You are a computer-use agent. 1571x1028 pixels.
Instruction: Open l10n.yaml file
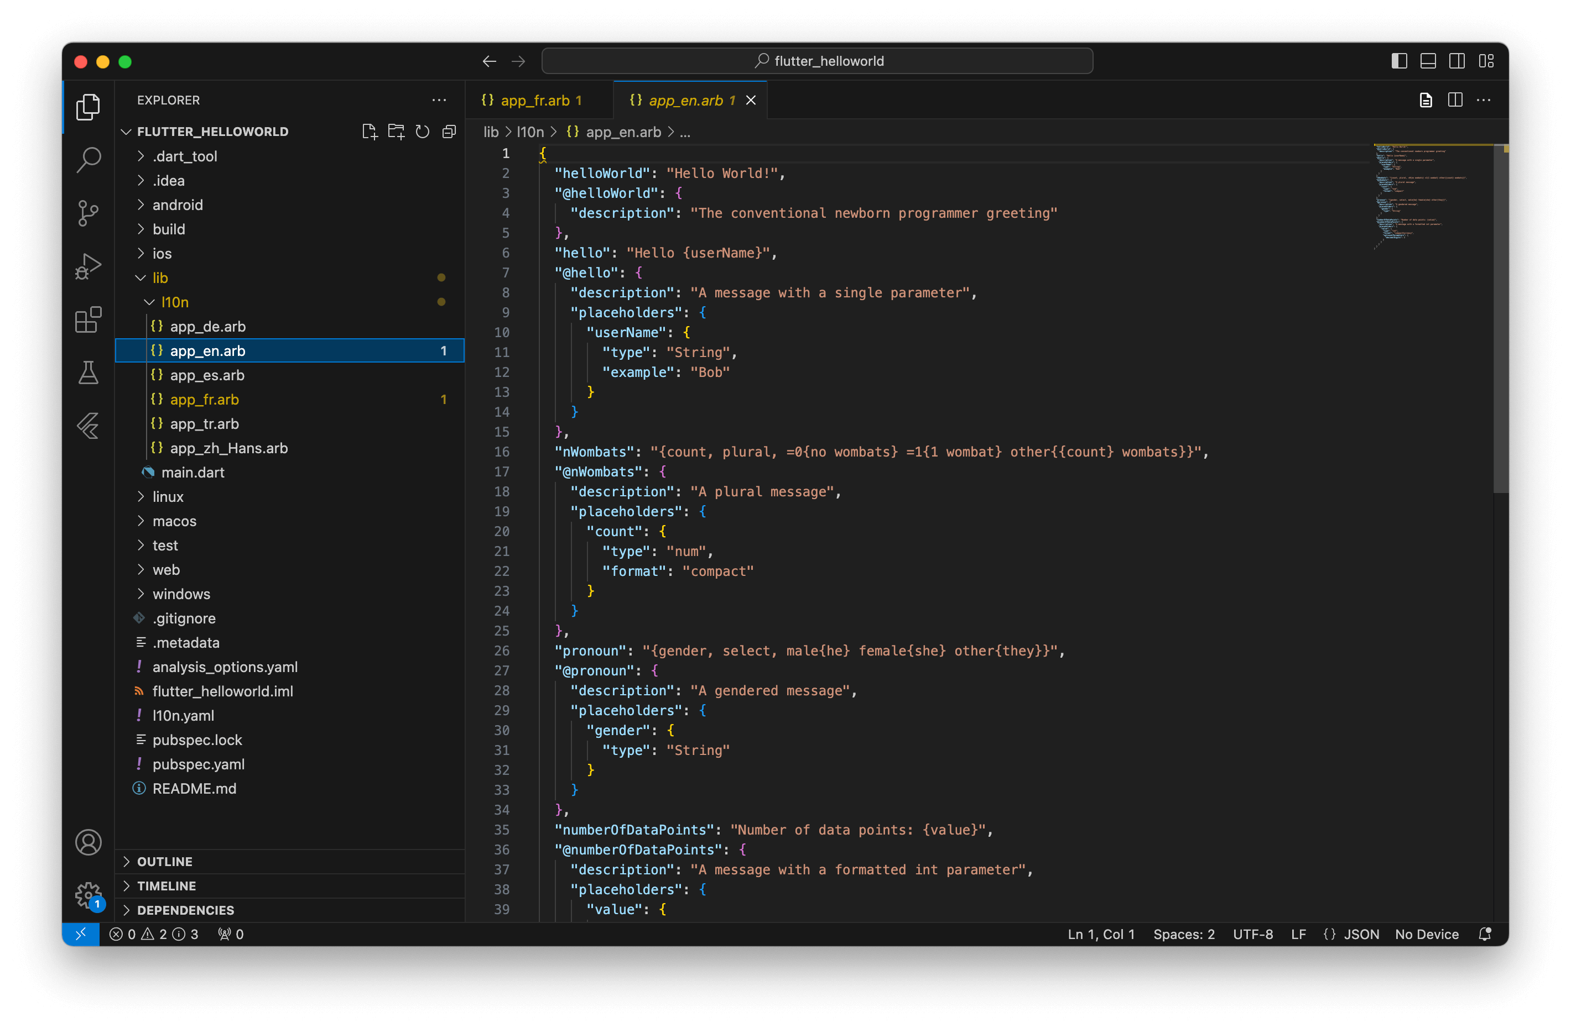pos(290,715)
